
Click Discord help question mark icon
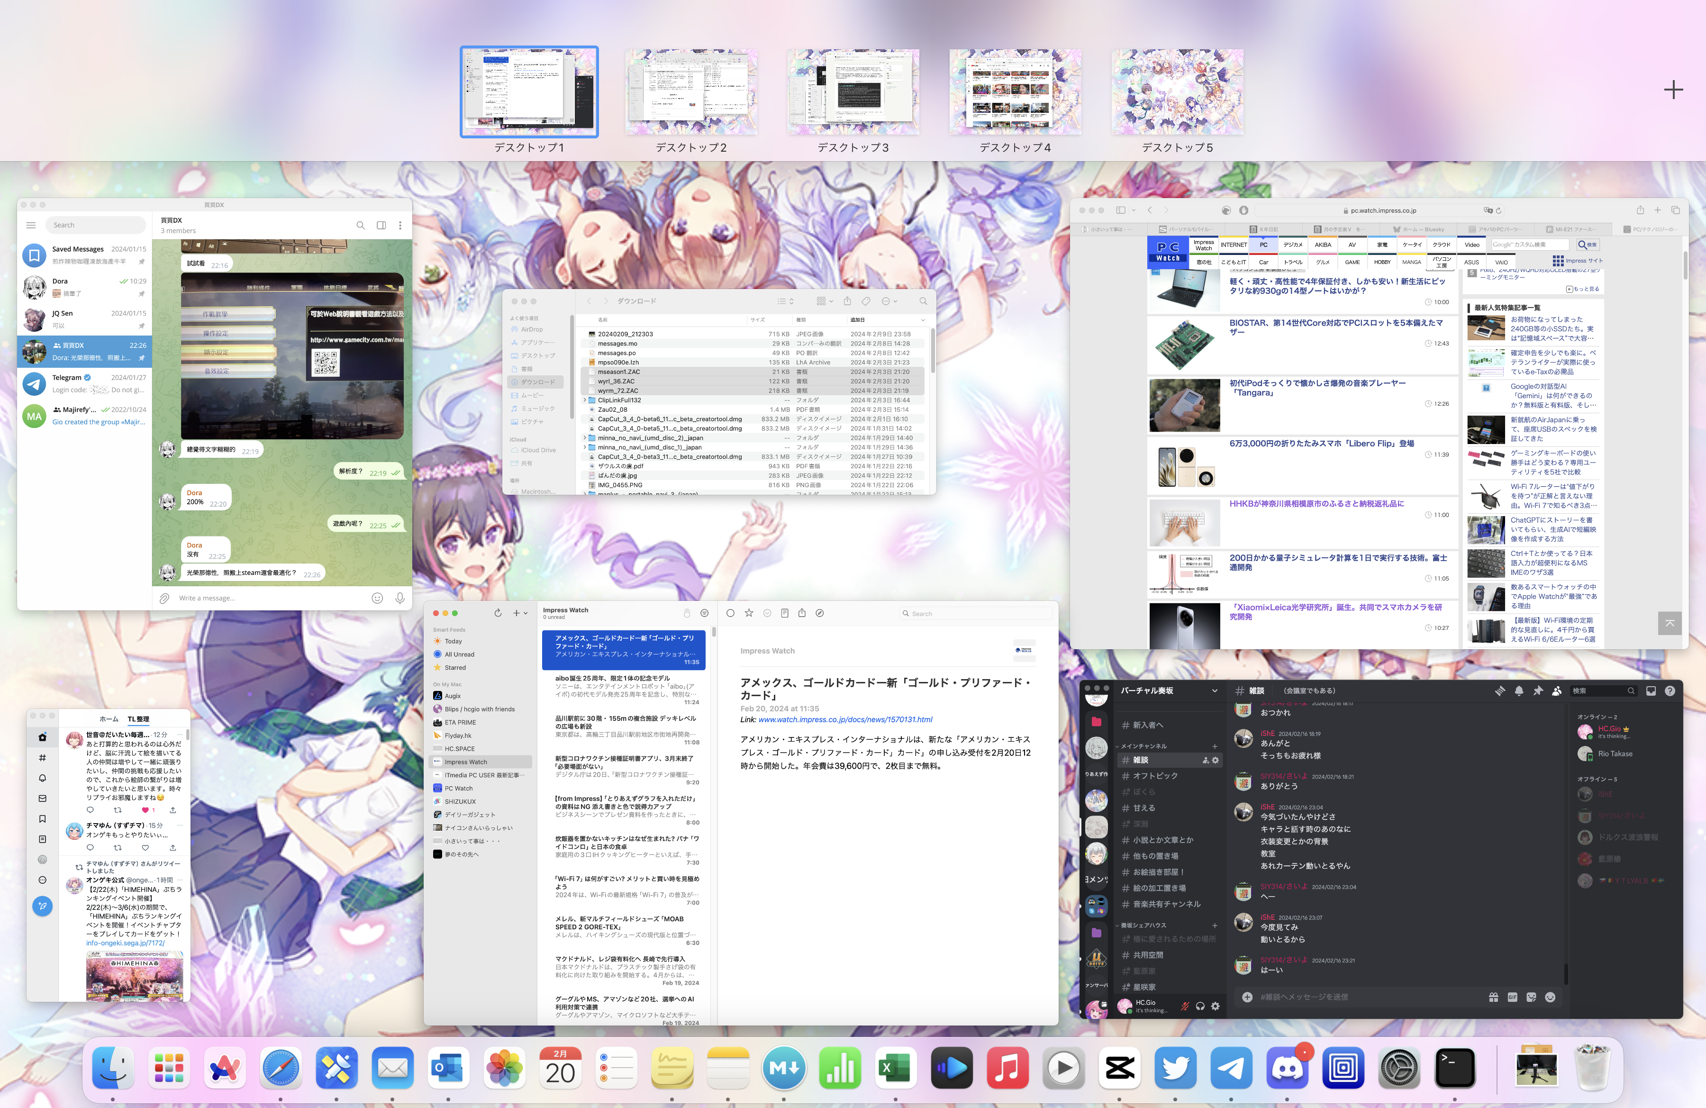[x=1670, y=690]
